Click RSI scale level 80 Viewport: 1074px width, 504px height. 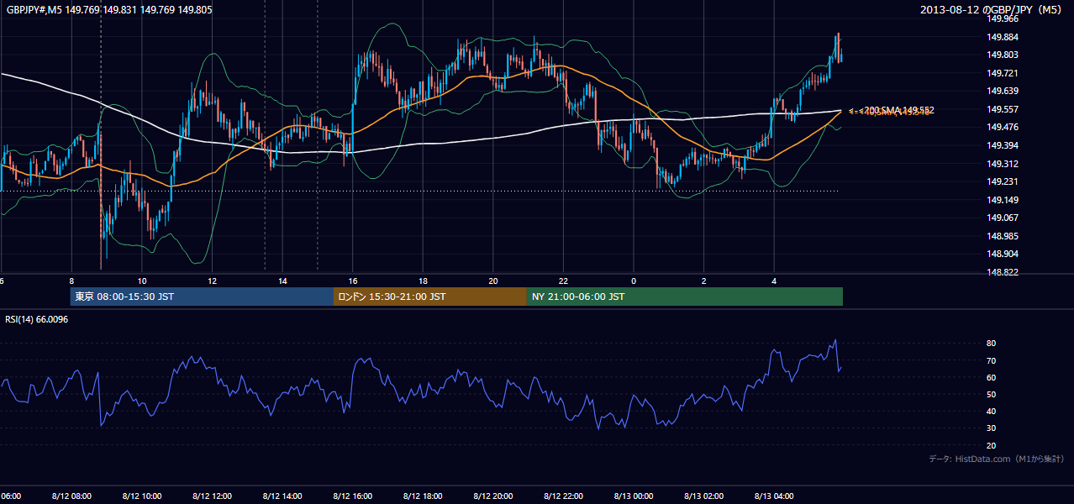pyautogui.click(x=991, y=344)
